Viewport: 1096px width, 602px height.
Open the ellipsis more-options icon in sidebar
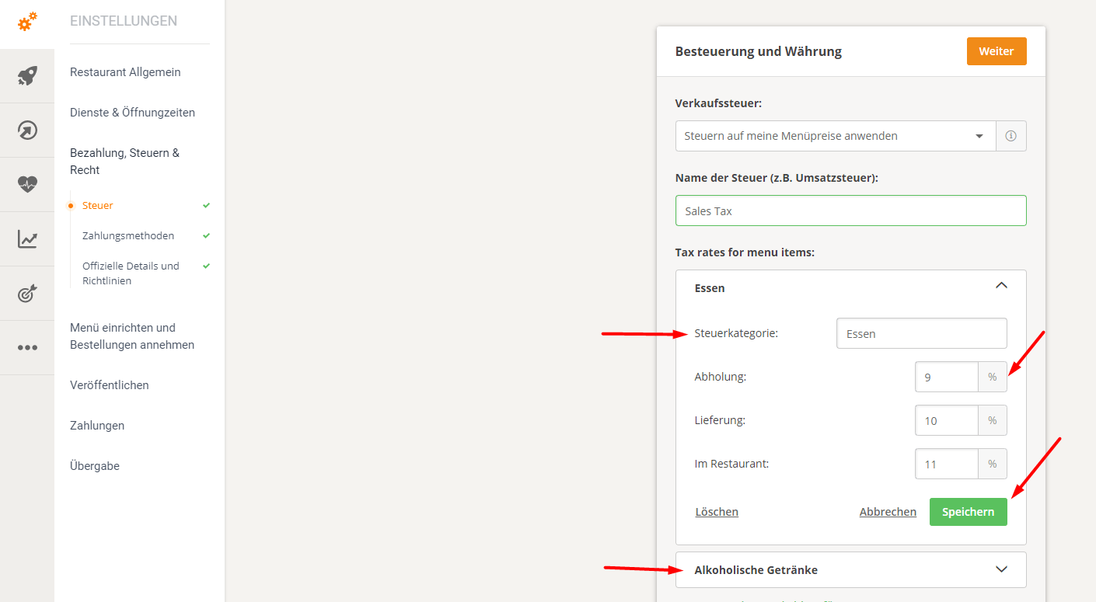tap(26, 347)
